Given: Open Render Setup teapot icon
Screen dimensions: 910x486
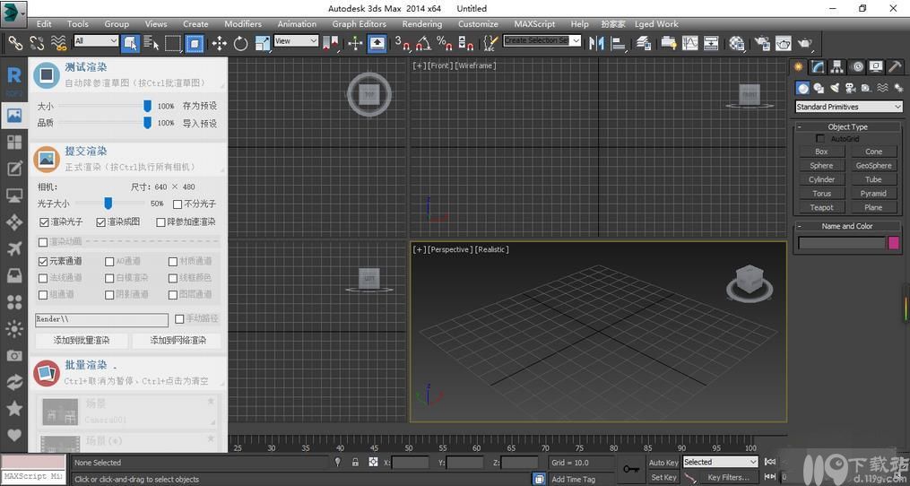Looking at the screenshot, I should pos(762,42).
